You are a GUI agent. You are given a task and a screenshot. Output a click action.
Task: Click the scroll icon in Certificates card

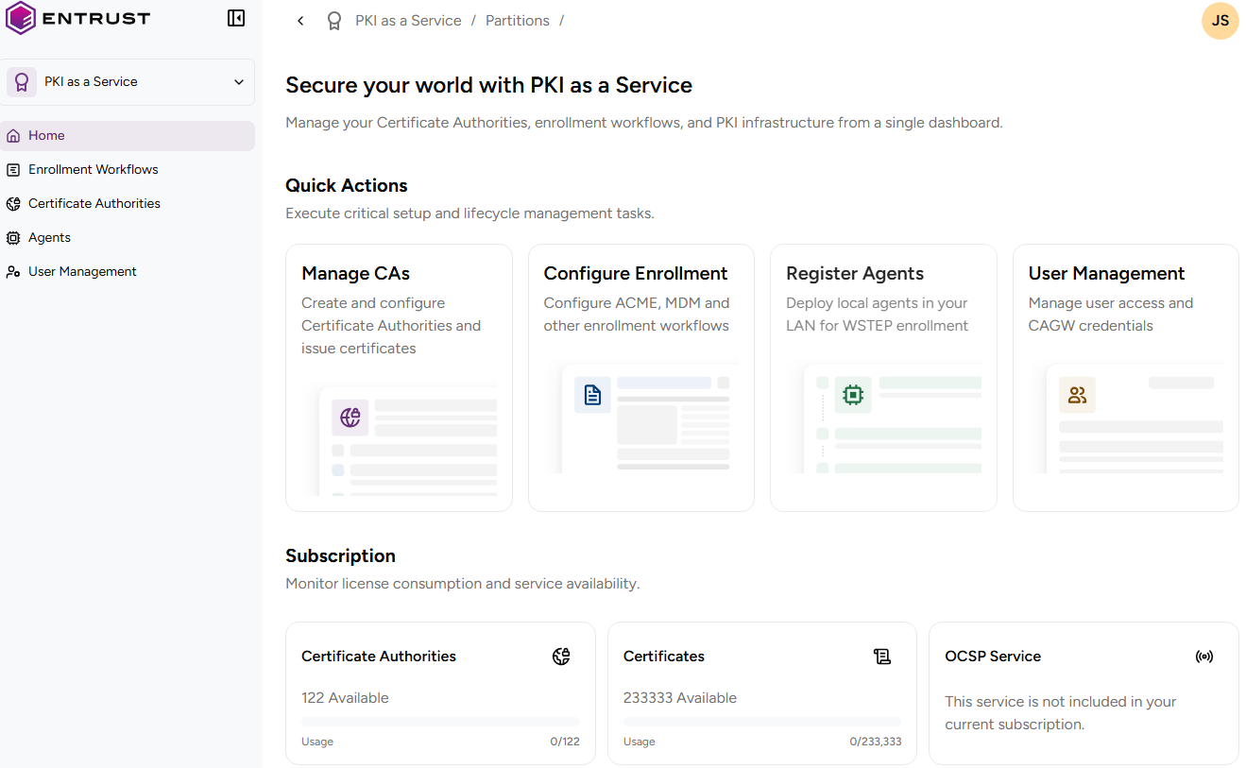point(882,657)
